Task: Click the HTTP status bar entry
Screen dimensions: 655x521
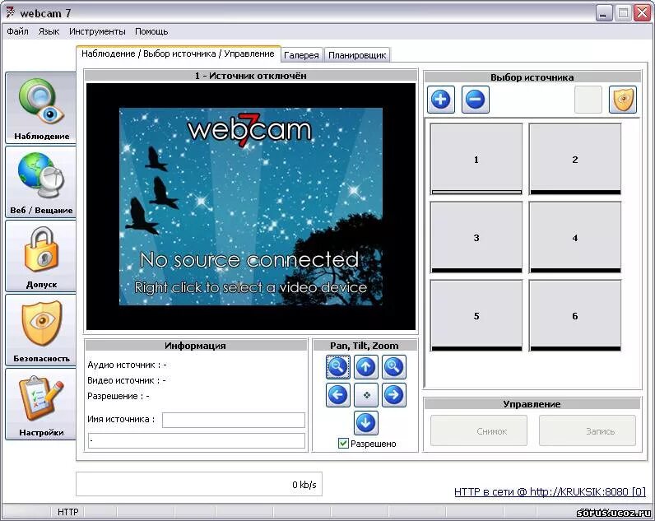Action: coord(68,512)
